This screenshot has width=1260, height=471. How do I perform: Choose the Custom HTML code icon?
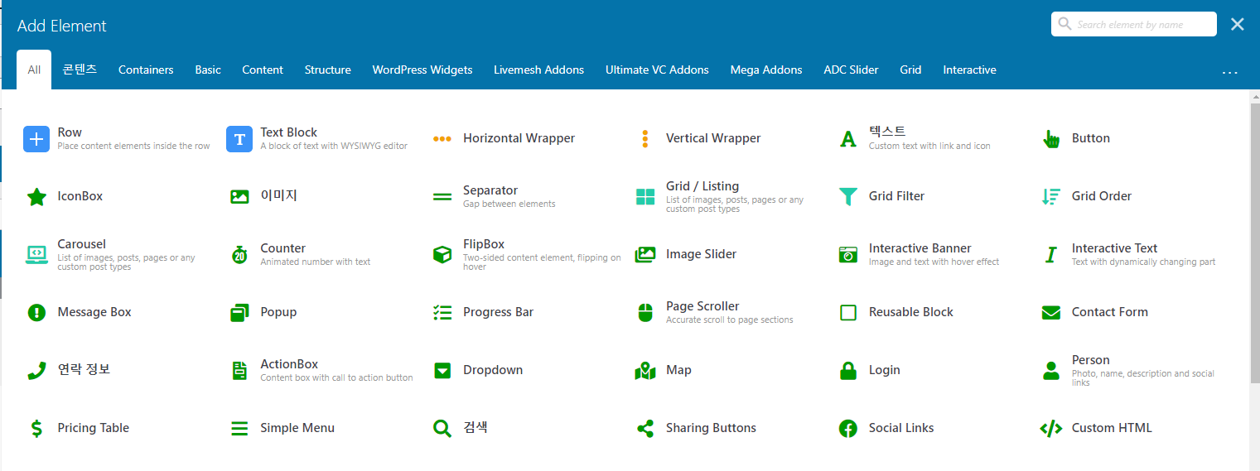pos(1051,429)
